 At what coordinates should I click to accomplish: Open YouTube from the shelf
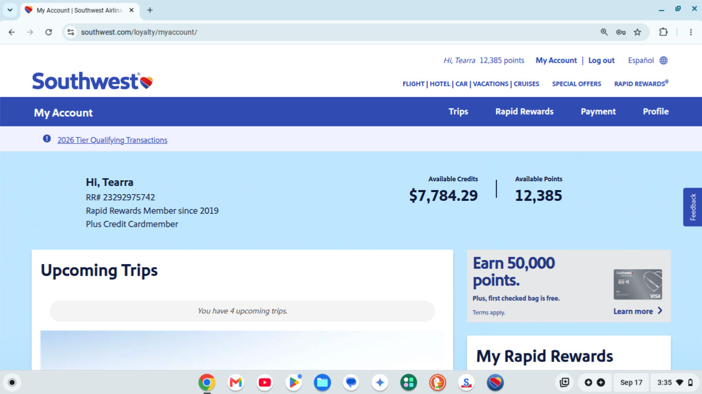tap(265, 382)
